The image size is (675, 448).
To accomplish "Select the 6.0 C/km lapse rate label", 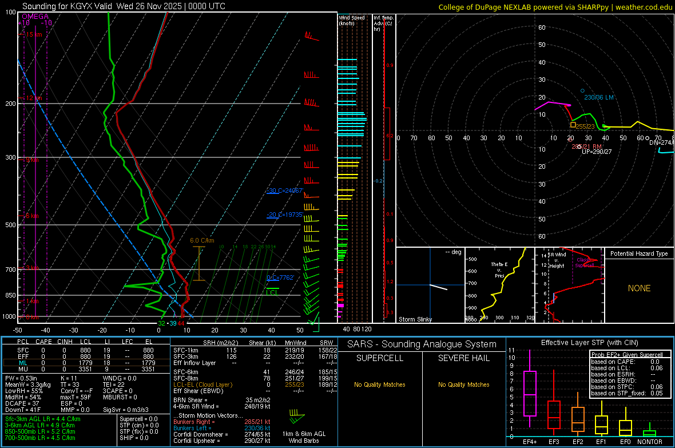I will click(202, 240).
